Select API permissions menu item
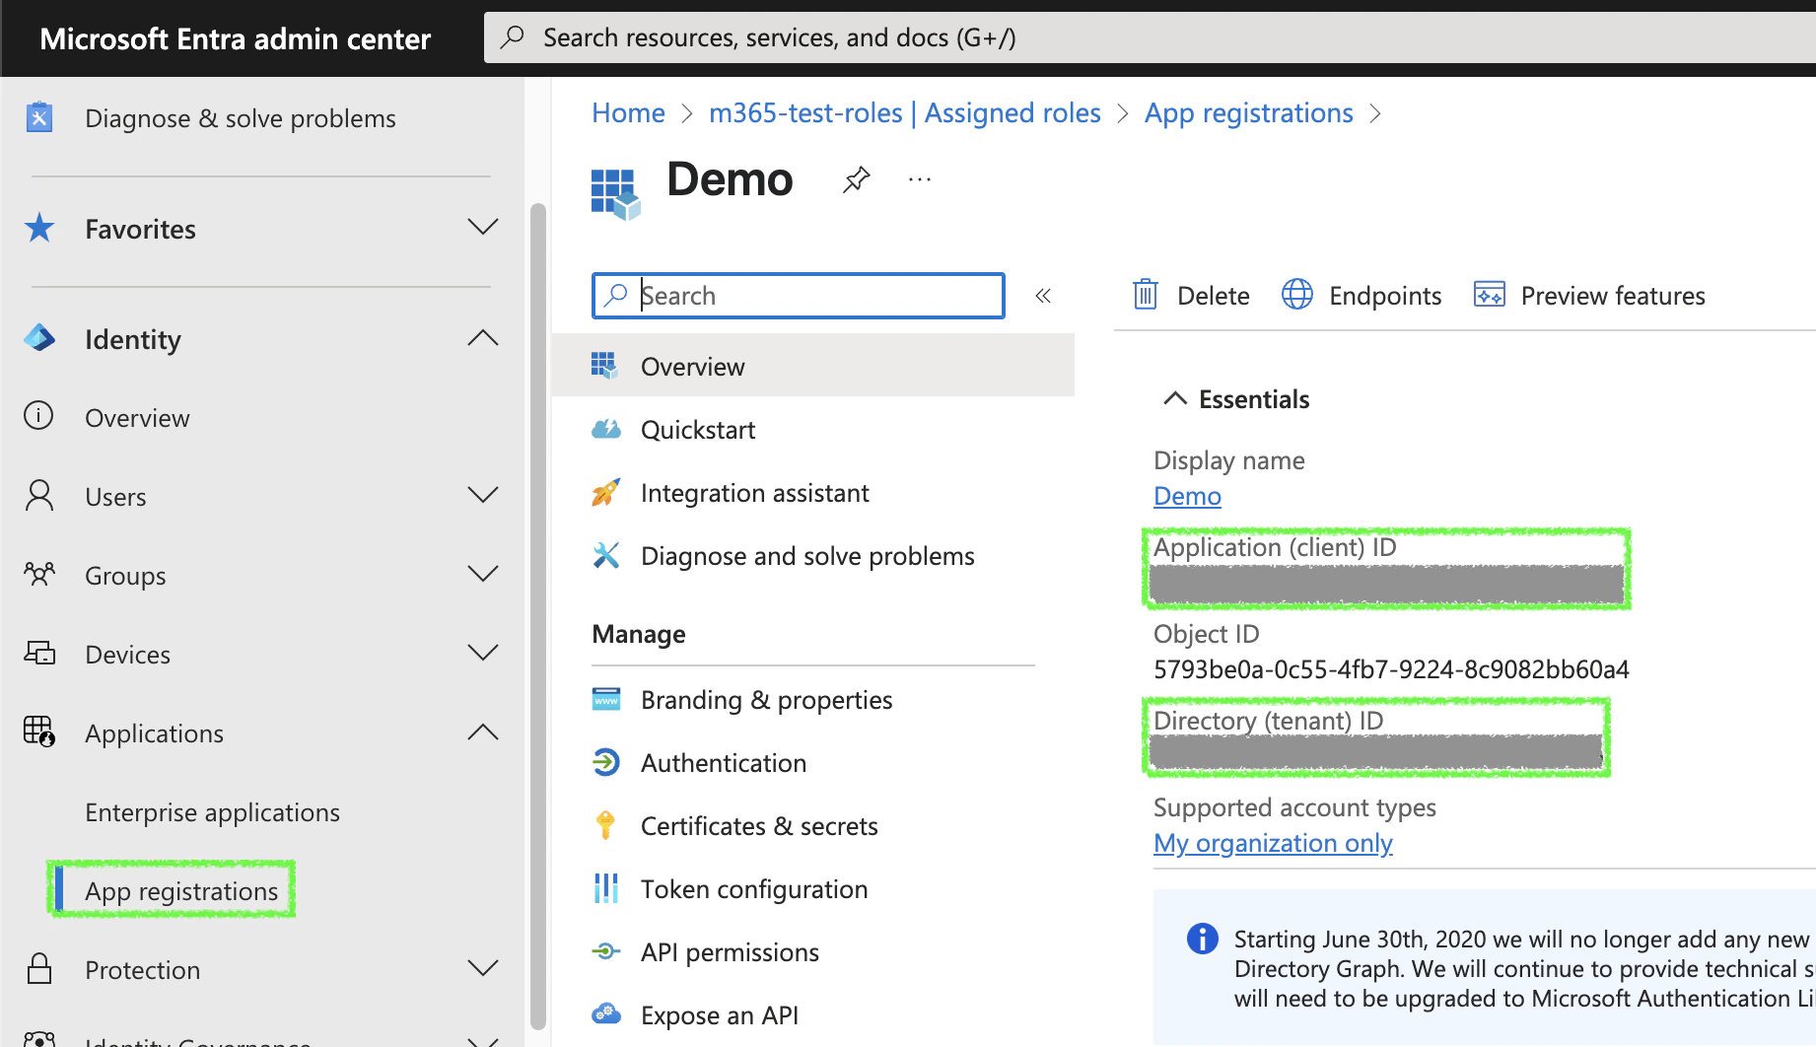Screen dimensions: 1816x1047 point(729,952)
